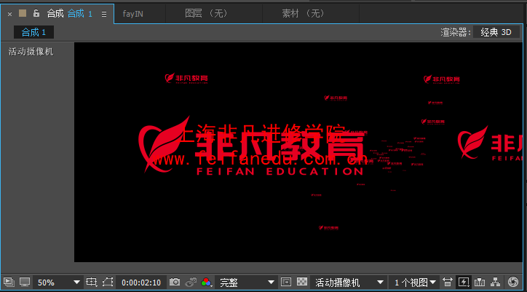Click the composition color label square

pos(23,13)
